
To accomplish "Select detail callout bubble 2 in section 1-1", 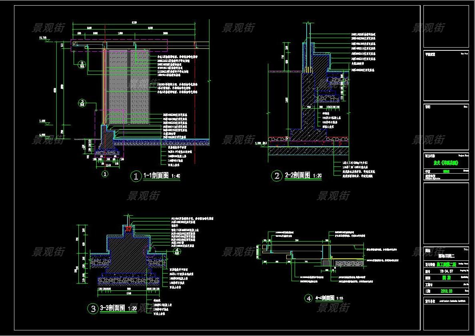I will (x=82, y=64).
